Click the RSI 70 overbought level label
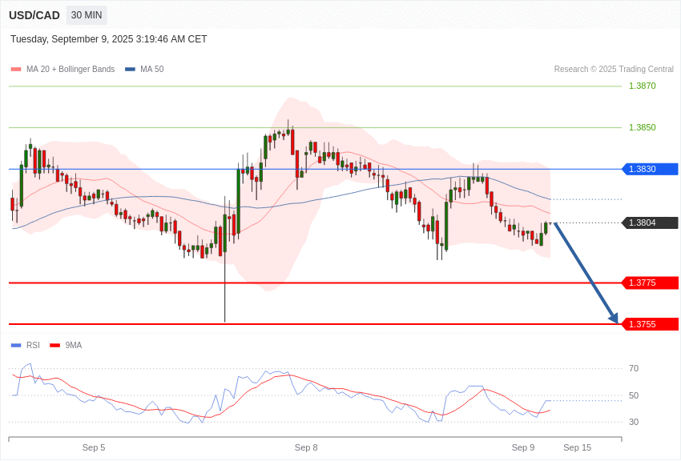Image resolution: width=681 pixels, height=461 pixels. point(634,368)
